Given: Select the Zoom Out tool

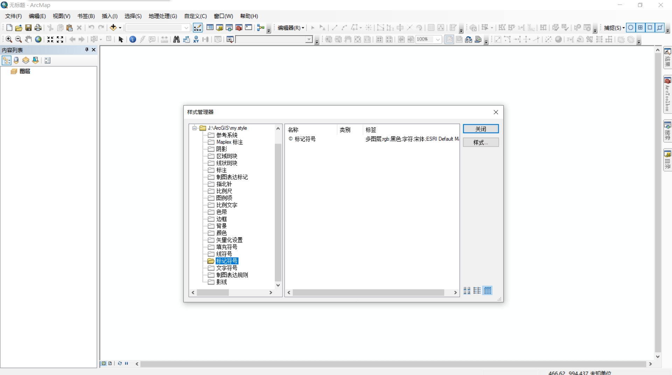Looking at the screenshot, I should pyautogui.click(x=19, y=39).
